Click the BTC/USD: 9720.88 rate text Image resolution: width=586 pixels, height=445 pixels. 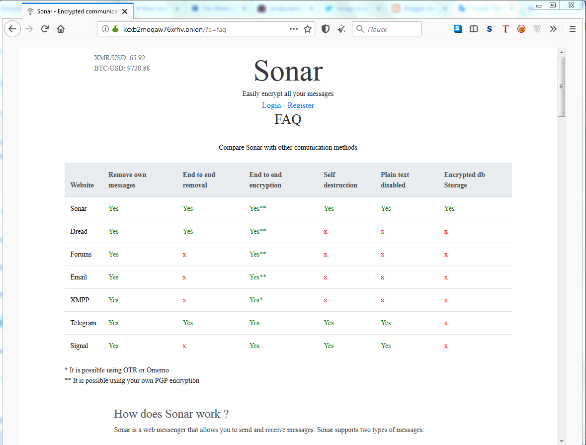coord(122,69)
